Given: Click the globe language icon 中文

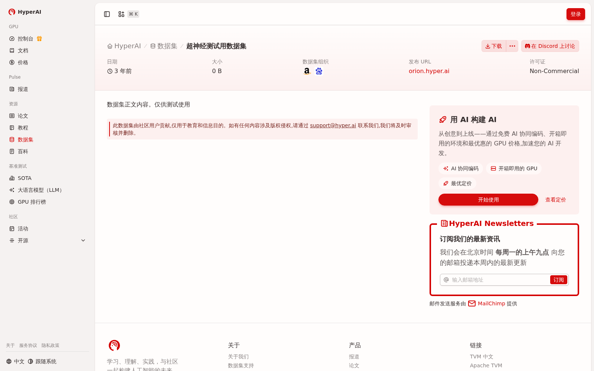Looking at the screenshot, I should 9,361.
